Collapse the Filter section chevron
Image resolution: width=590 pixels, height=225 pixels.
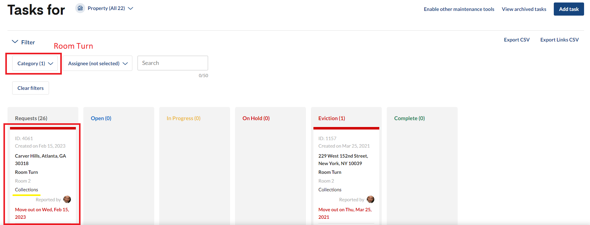point(15,42)
